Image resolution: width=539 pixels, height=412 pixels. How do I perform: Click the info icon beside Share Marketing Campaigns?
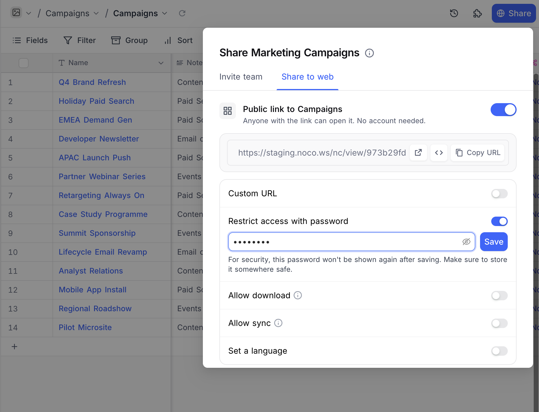[369, 53]
